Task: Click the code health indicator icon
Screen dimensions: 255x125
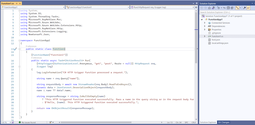Action: click(x=13, y=123)
